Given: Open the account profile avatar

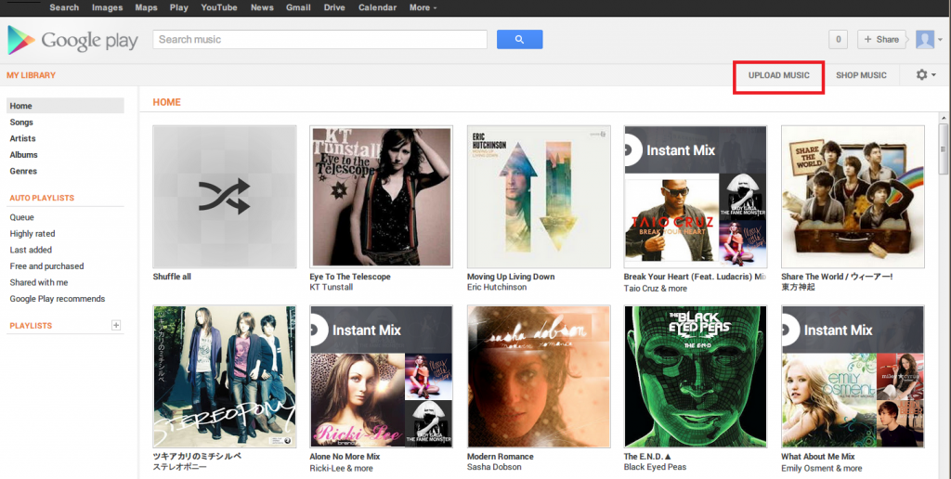Looking at the screenshot, I should 925,39.
